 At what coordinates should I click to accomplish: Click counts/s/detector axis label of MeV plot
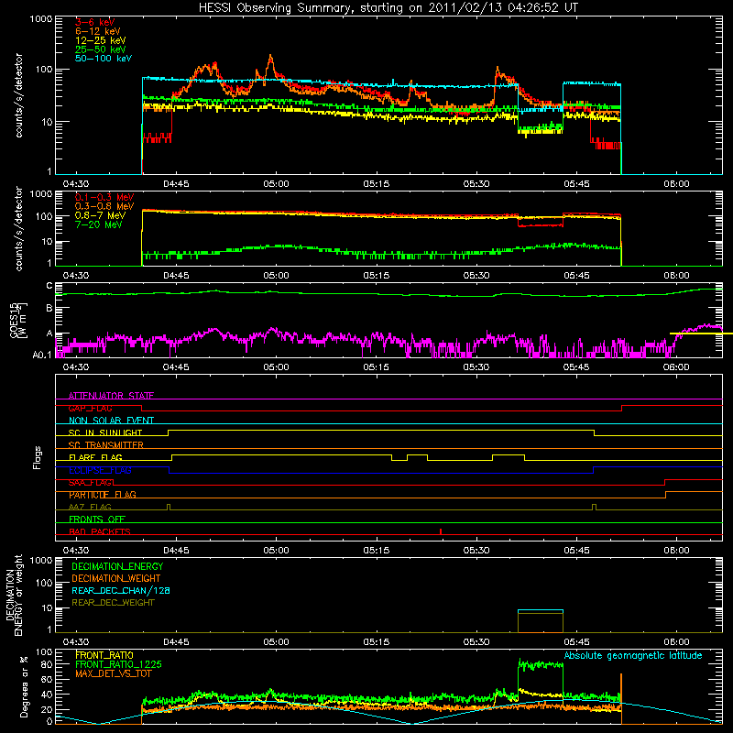coord(18,228)
